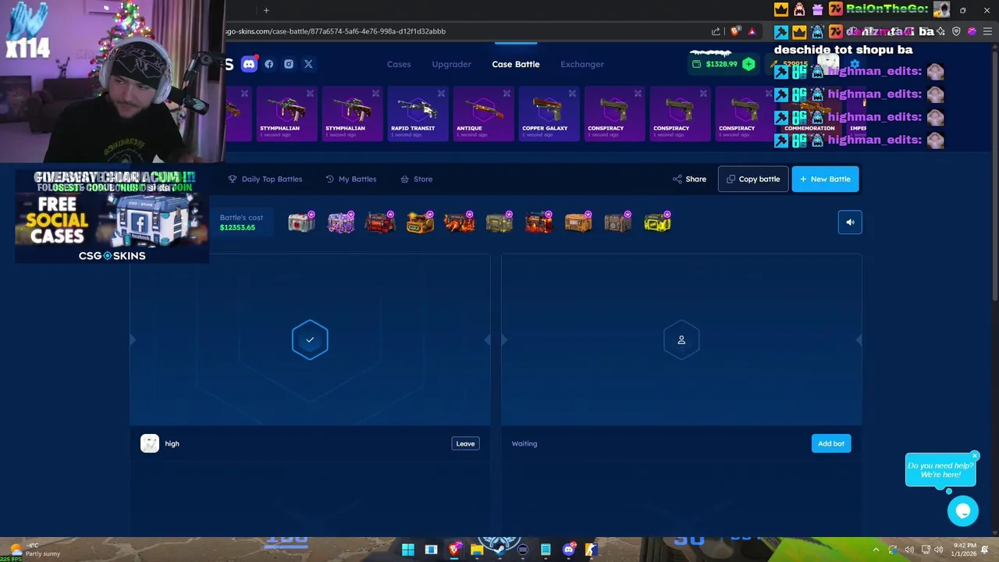This screenshot has width=999, height=562.
Task: Open the weather widget showing Partly sunny
Action: pos(33,550)
